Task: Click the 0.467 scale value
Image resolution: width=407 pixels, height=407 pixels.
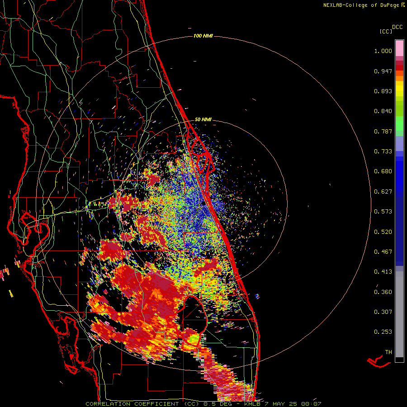Action: coord(383,251)
